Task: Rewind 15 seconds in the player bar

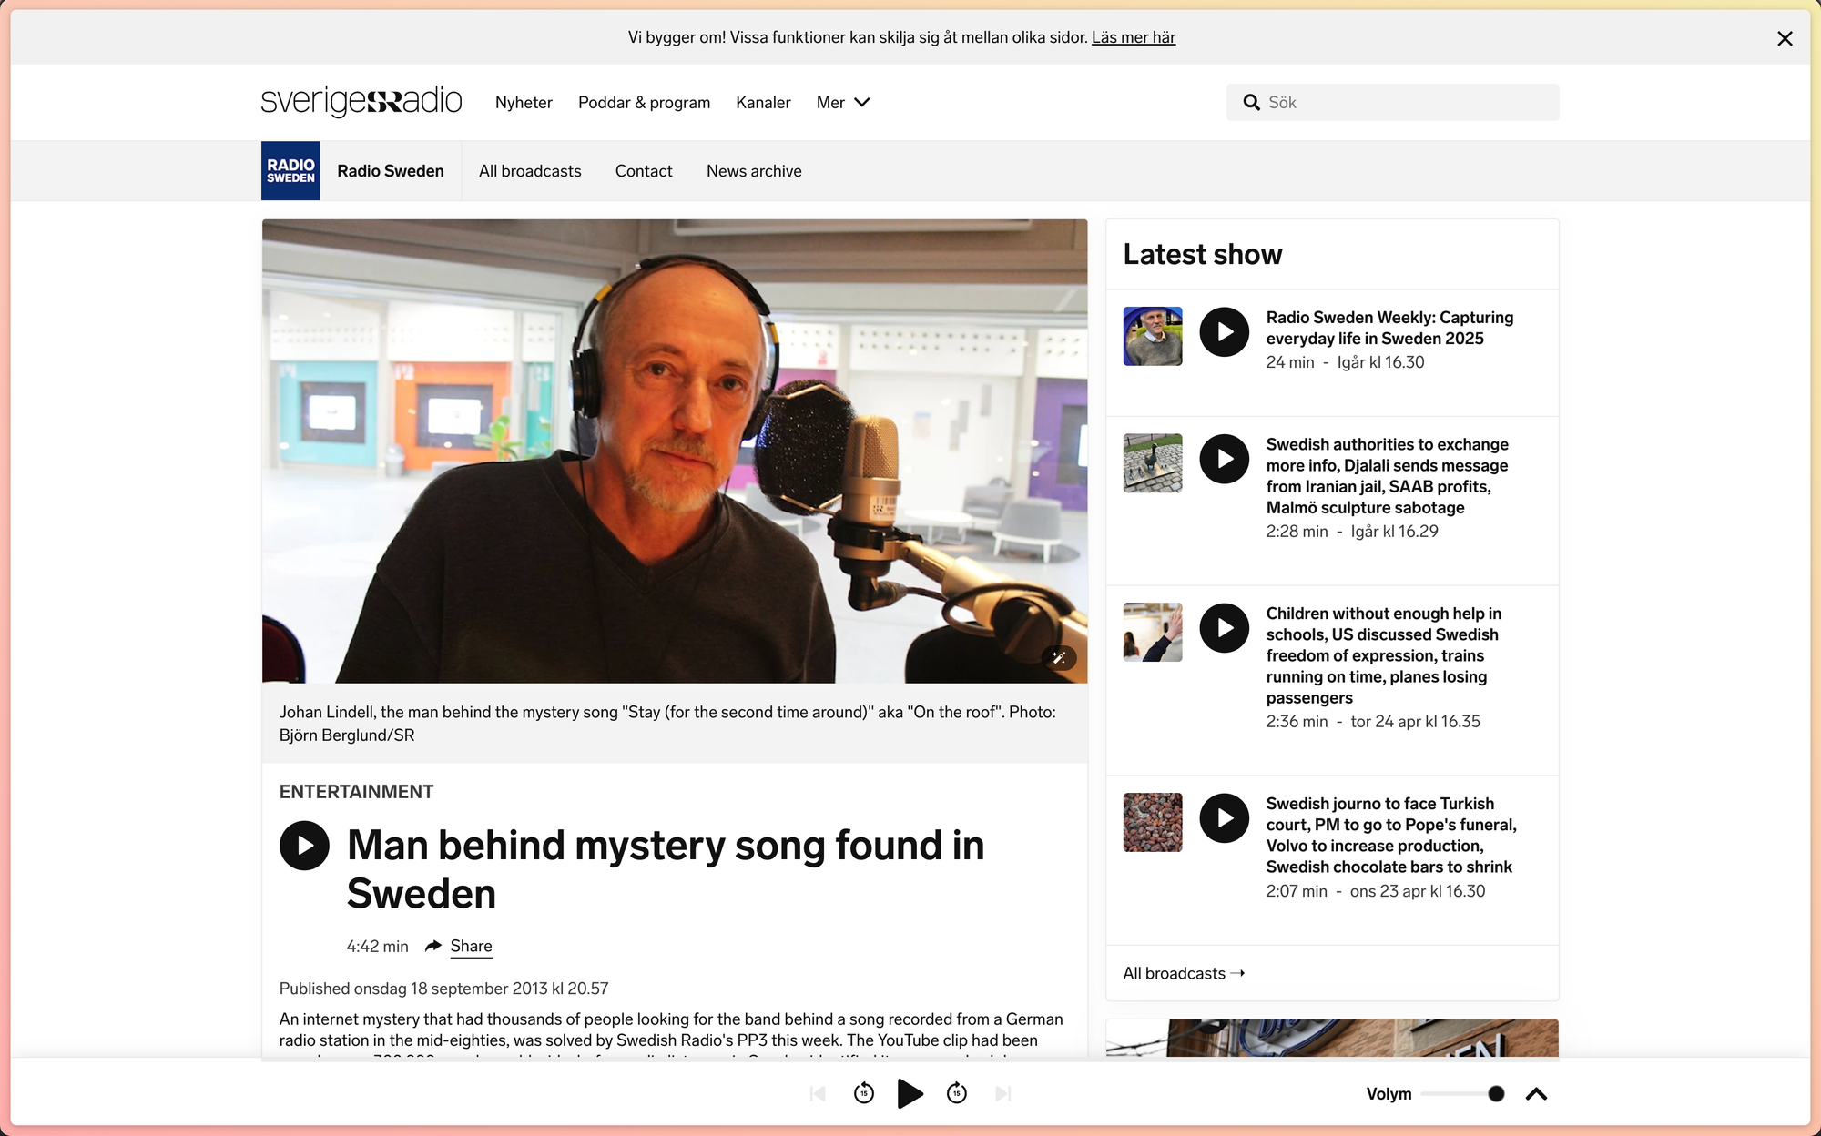Action: pyautogui.click(x=864, y=1093)
